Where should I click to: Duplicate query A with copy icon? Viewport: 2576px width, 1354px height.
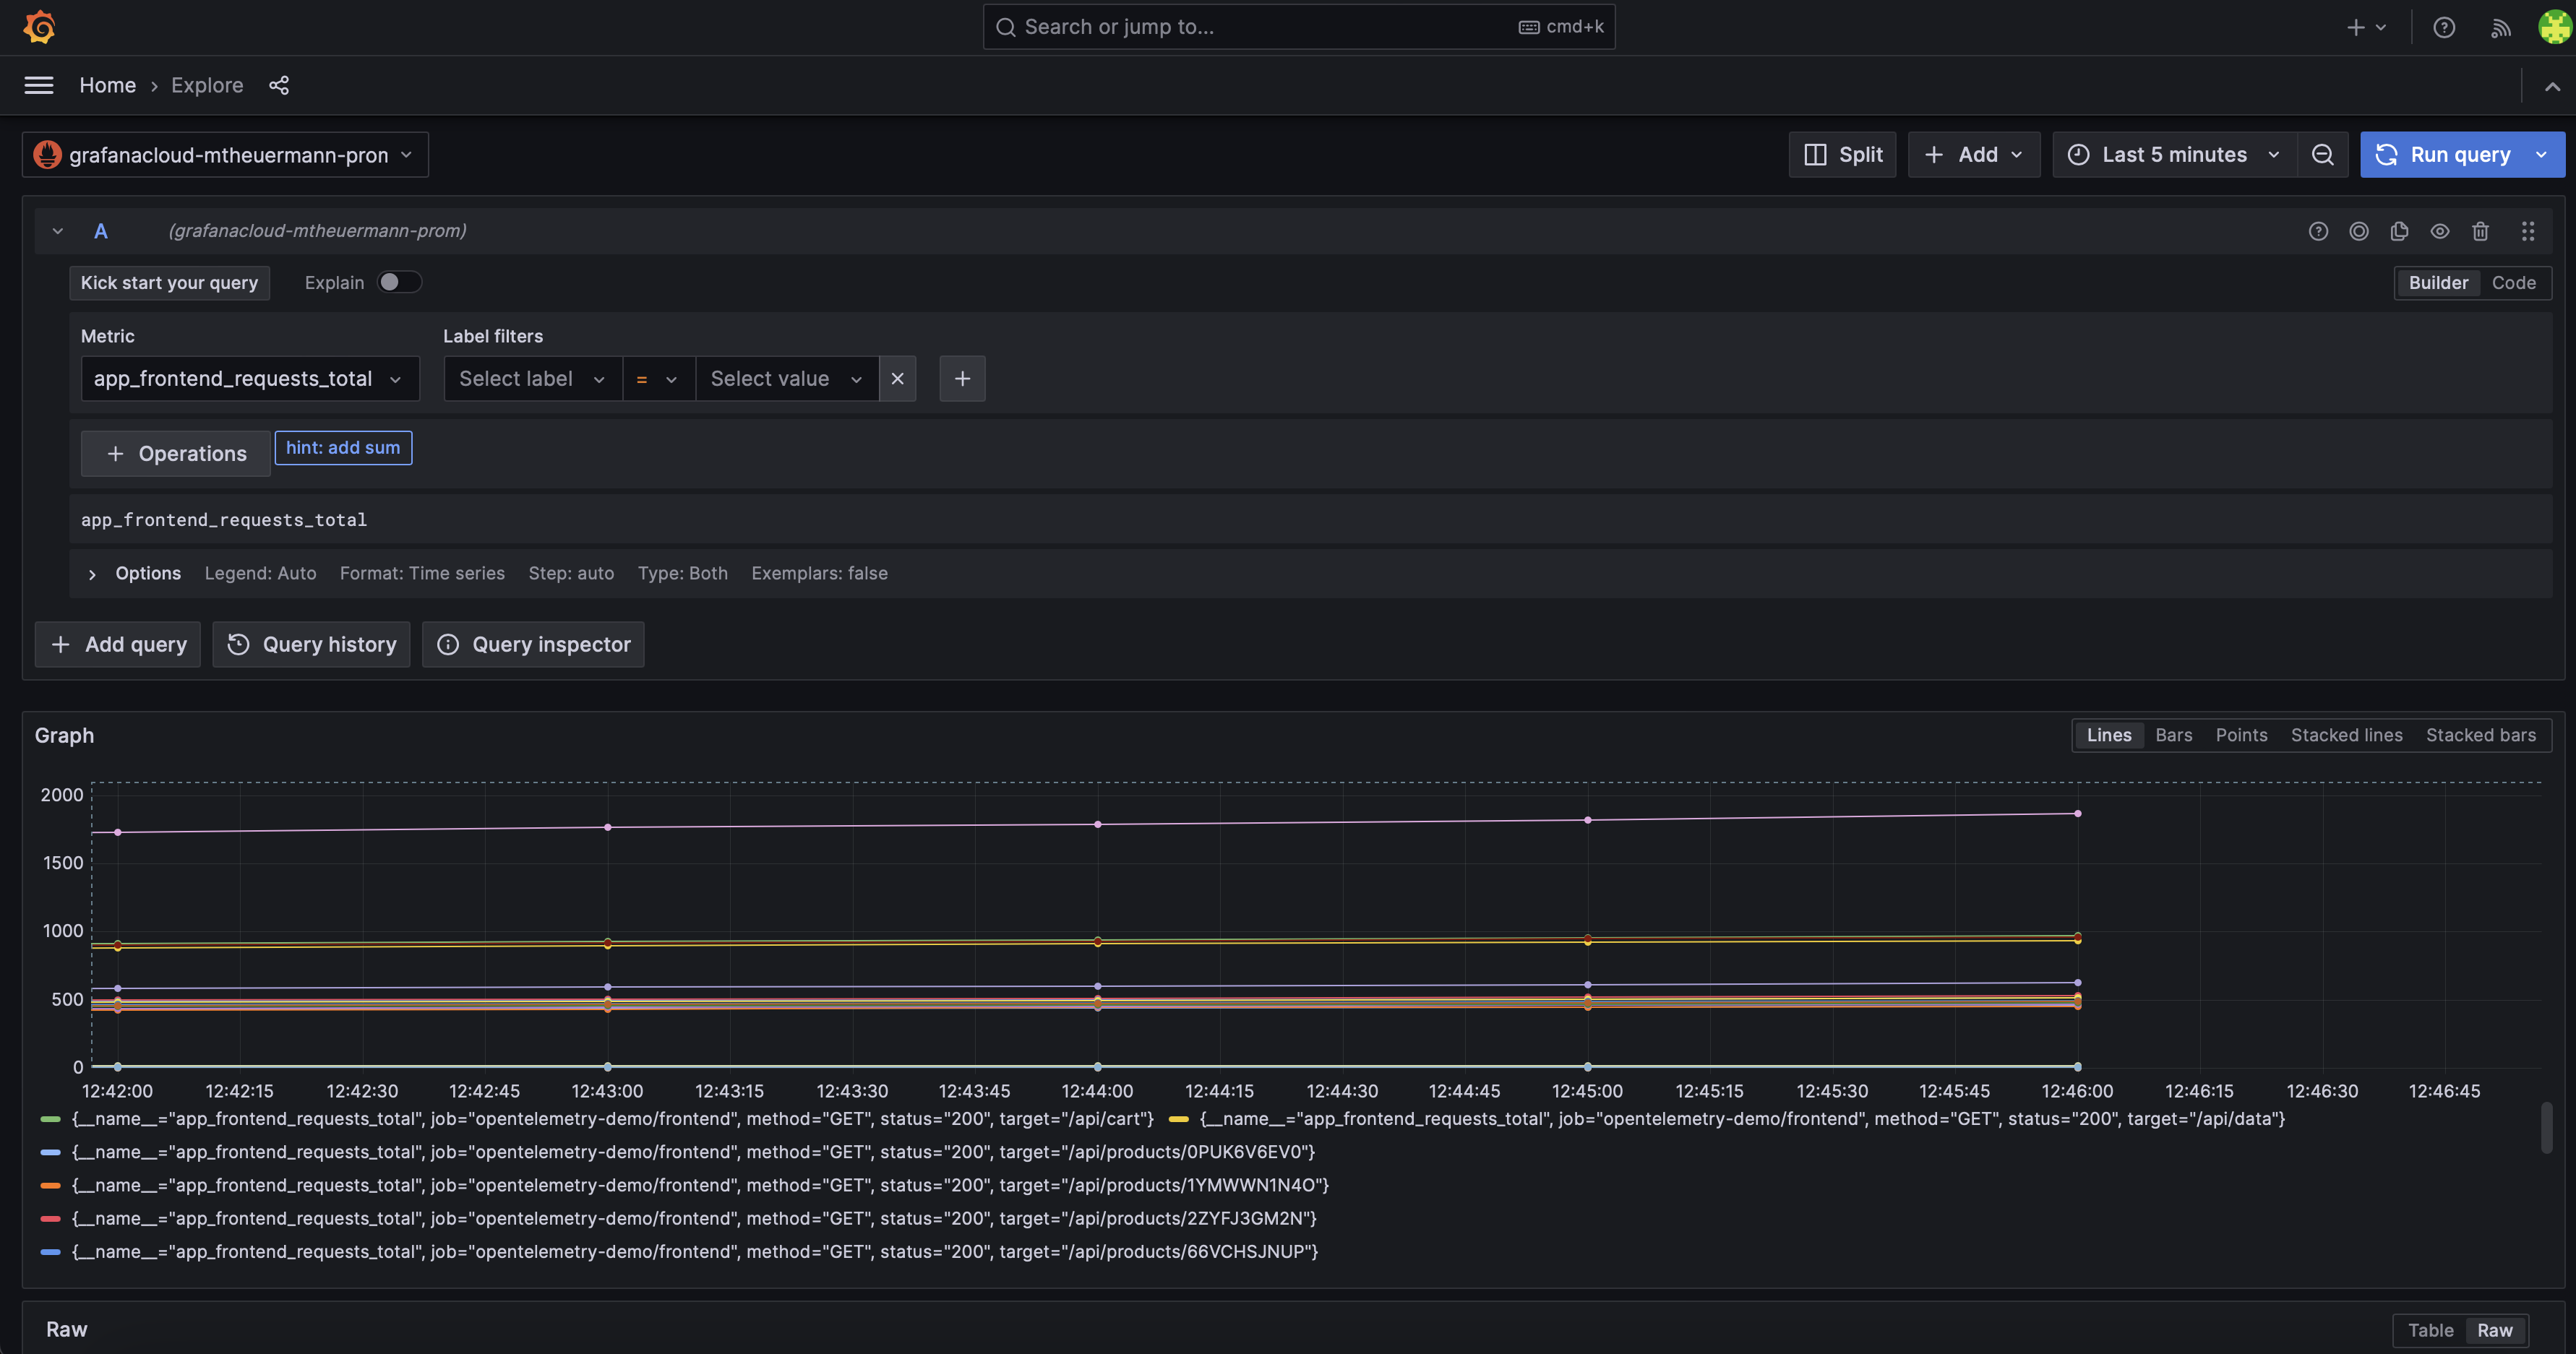(2399, 231)
